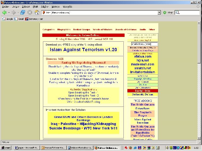Click the Forward arrow button
202x151 pixels.
tap(13, 13)
